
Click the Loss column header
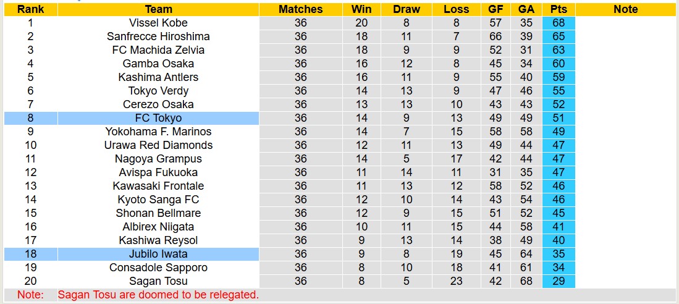(456, 9)
